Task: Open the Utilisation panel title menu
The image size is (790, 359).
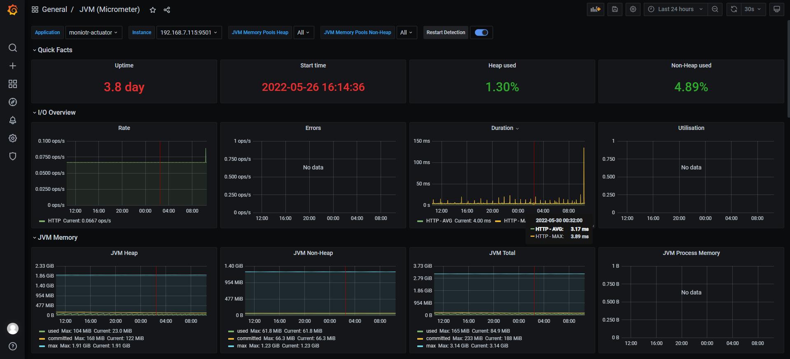Action: [x=691, y=128]
